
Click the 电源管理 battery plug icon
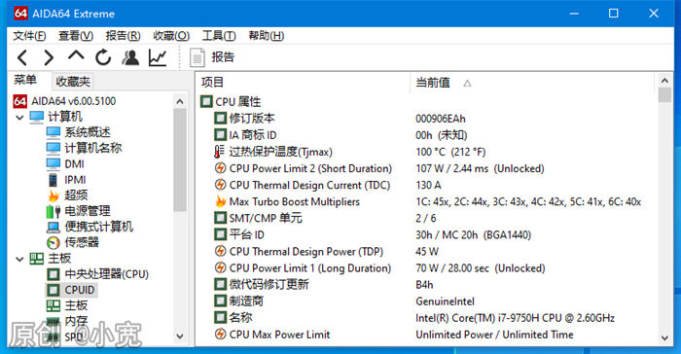coord(54,211)
